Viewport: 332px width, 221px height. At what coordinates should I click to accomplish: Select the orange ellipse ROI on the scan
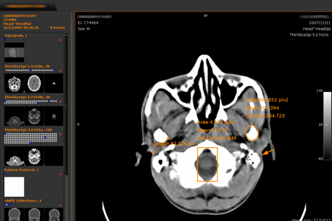pyautogui.click(x=252, y=133)
